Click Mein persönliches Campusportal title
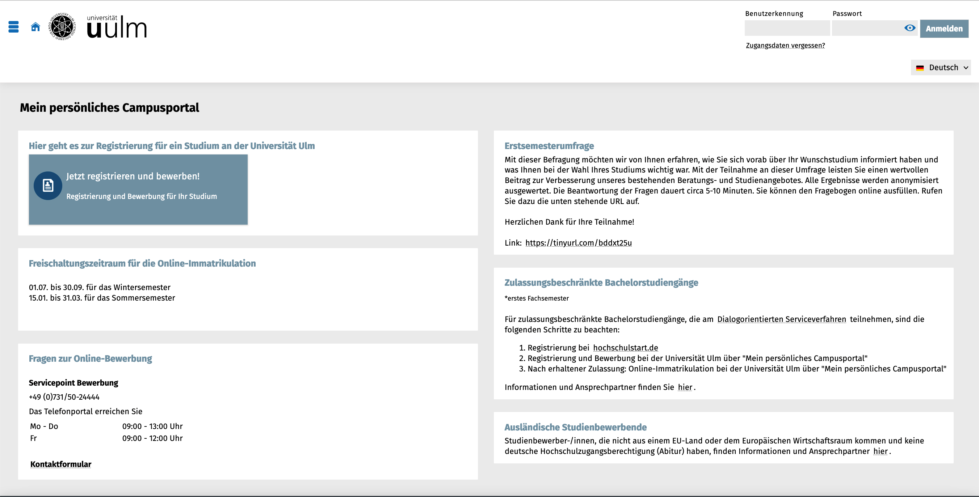The image size is (979, 497). click(109, 107)
